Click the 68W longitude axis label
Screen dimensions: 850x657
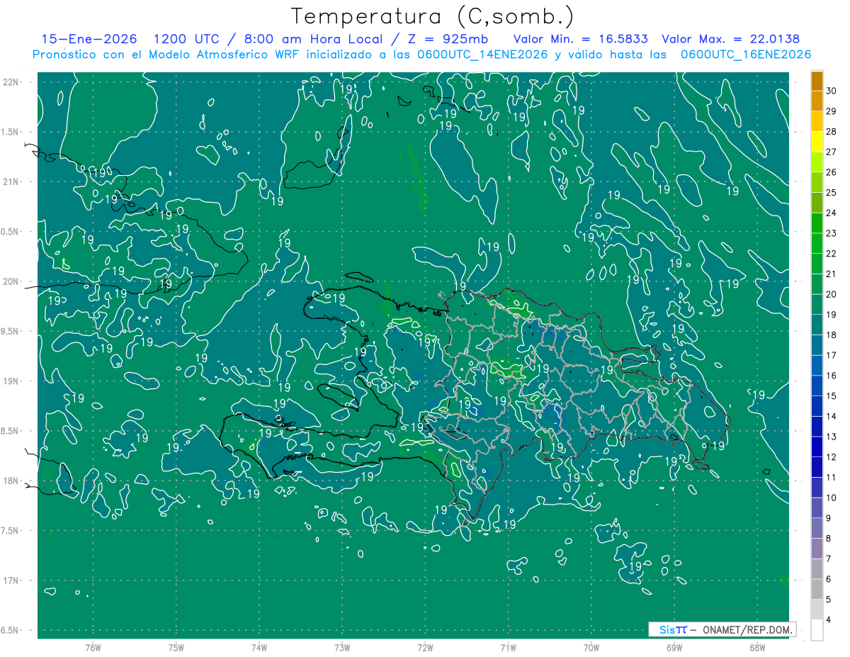click(x=756, y=647)
